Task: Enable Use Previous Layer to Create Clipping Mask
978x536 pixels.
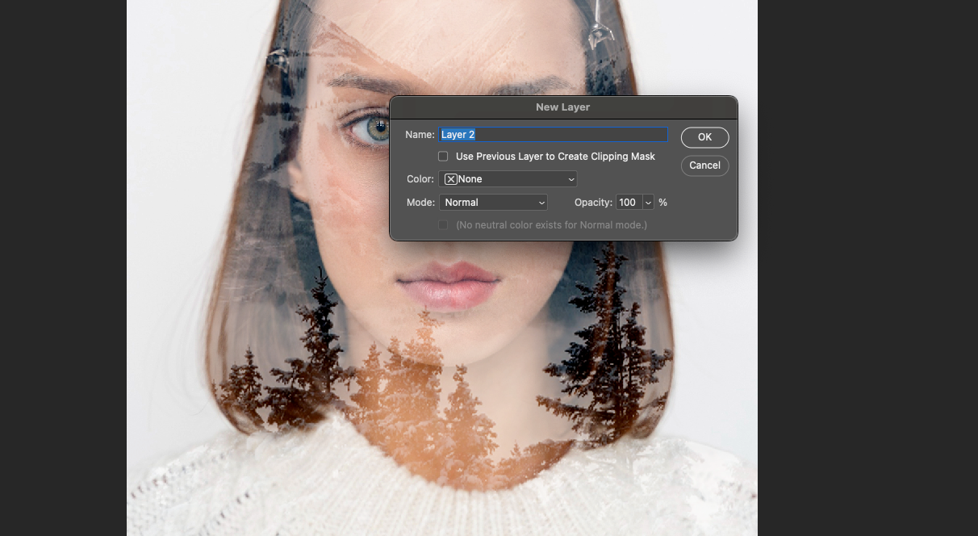Action: pos(443,157)
